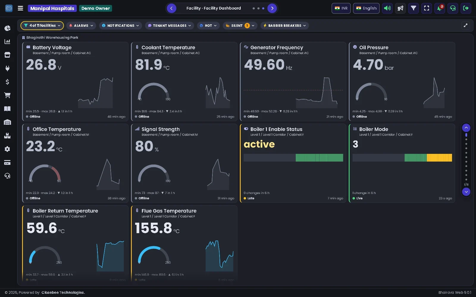Toggle the sound speaker icon in top bar
This screenshot has height=297, width=476.
pos(387,8)
